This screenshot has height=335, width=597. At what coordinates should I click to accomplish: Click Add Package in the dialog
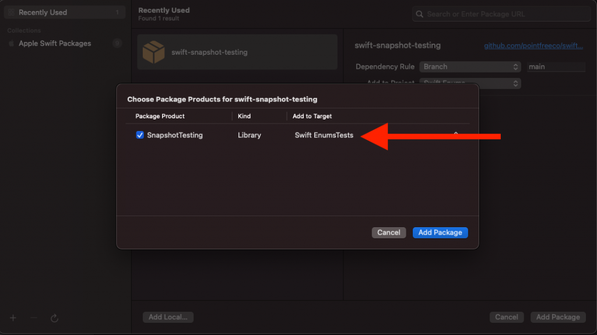440,232
